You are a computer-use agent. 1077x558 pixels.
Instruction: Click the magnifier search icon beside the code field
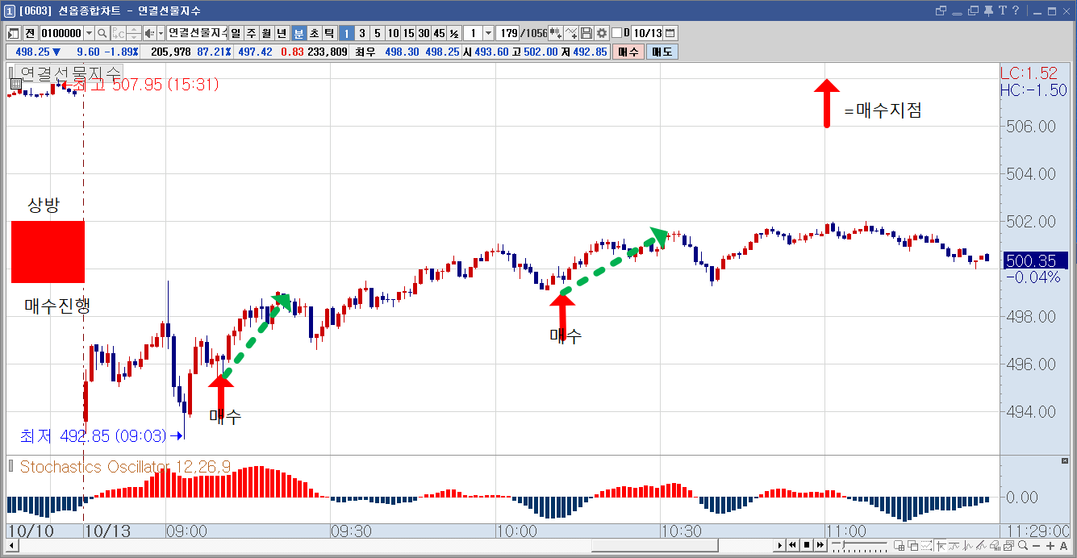point(102,33)
